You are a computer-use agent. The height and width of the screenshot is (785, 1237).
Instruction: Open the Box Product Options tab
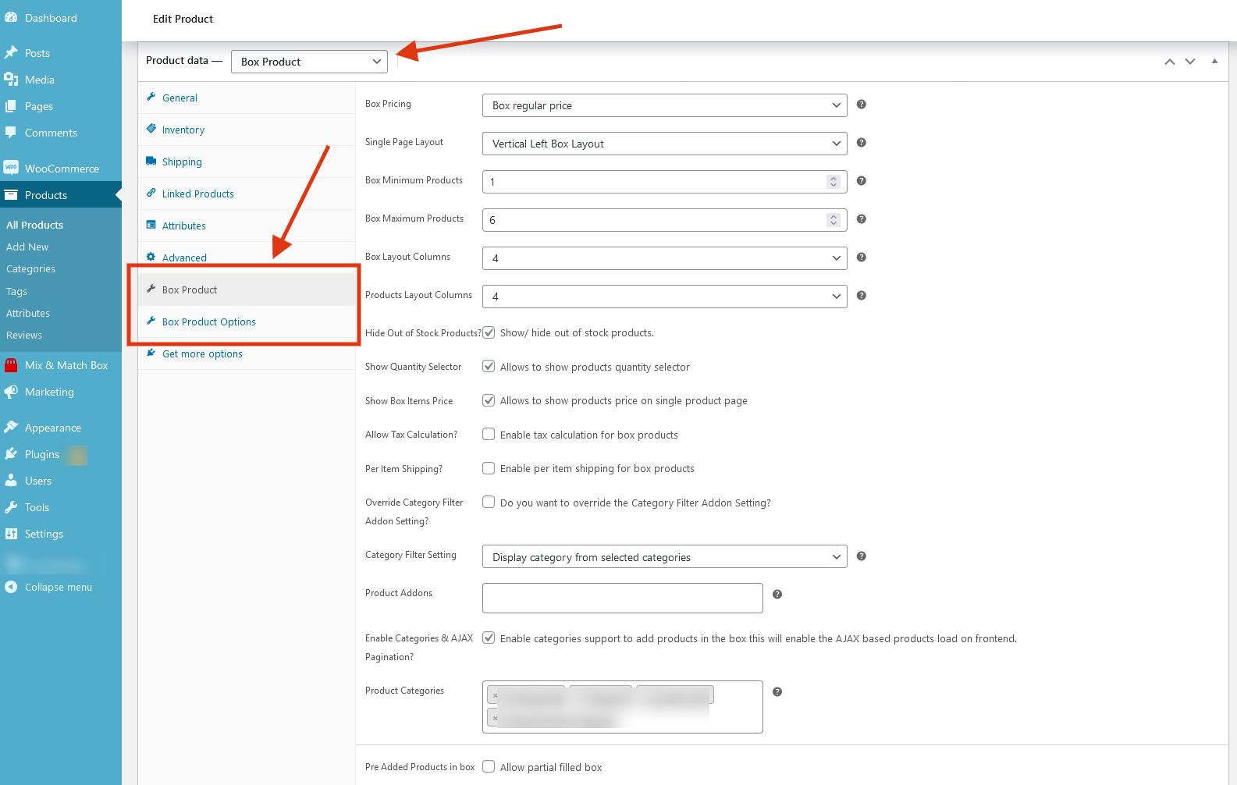247,321
